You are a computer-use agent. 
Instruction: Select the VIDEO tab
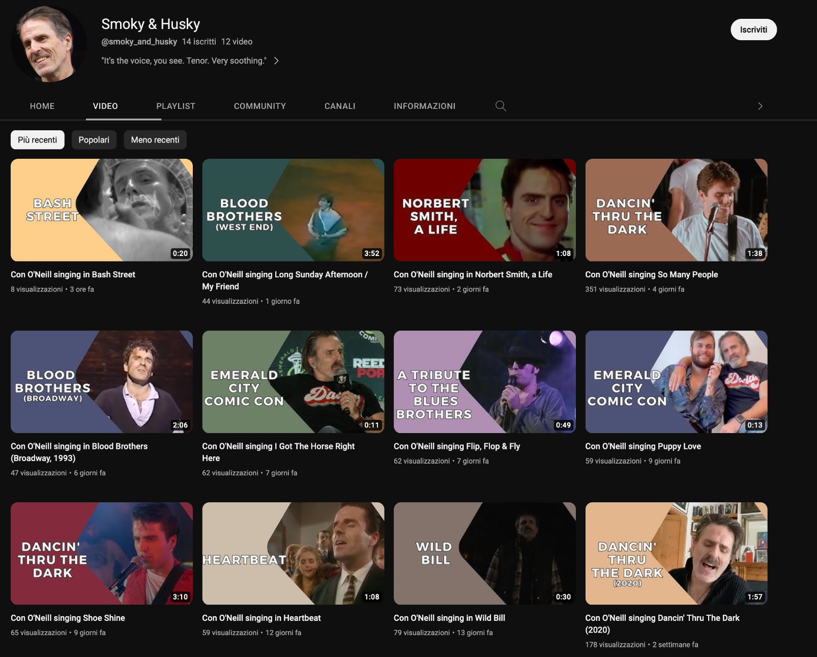point(105,106)
